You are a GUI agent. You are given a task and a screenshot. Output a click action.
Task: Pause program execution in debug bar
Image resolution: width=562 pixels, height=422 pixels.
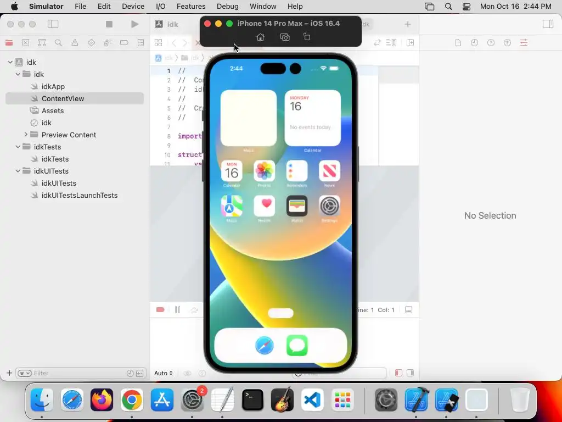pyautogui.click(x=177, y=310)
